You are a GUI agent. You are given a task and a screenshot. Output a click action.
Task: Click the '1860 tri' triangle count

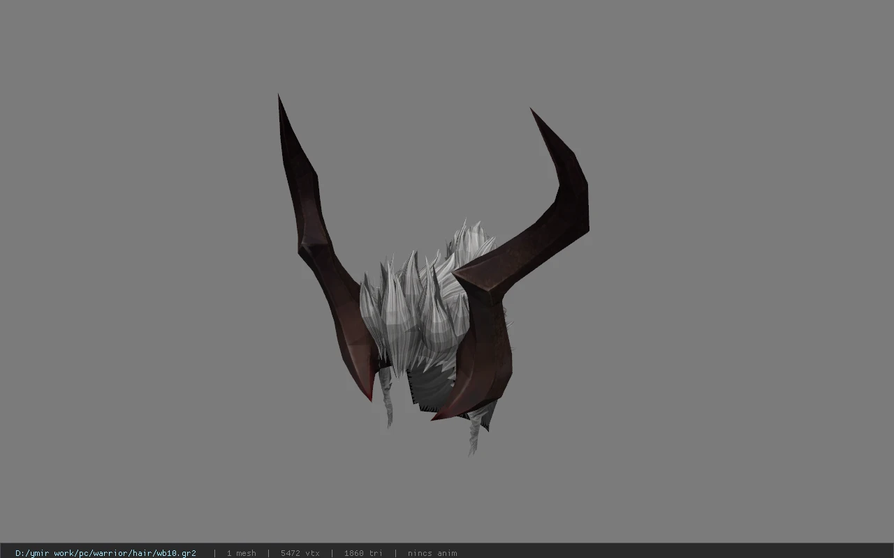[x=363, y=553]
